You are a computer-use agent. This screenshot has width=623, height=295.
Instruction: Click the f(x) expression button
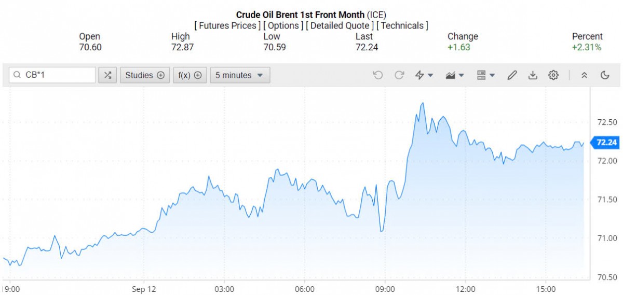point(189,75)
